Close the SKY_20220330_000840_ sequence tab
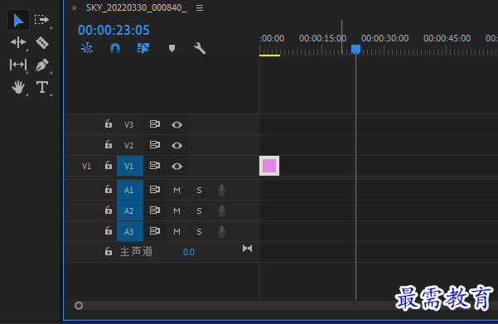The image size is (498, 324). [74, 8]
